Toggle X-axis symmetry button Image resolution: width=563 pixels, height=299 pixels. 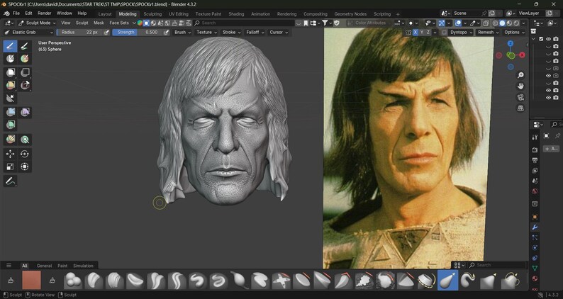tap(416, 33)
